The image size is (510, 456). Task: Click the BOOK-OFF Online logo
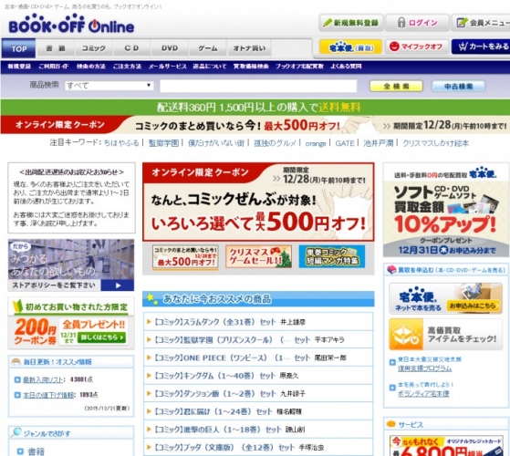pos(71,24)
